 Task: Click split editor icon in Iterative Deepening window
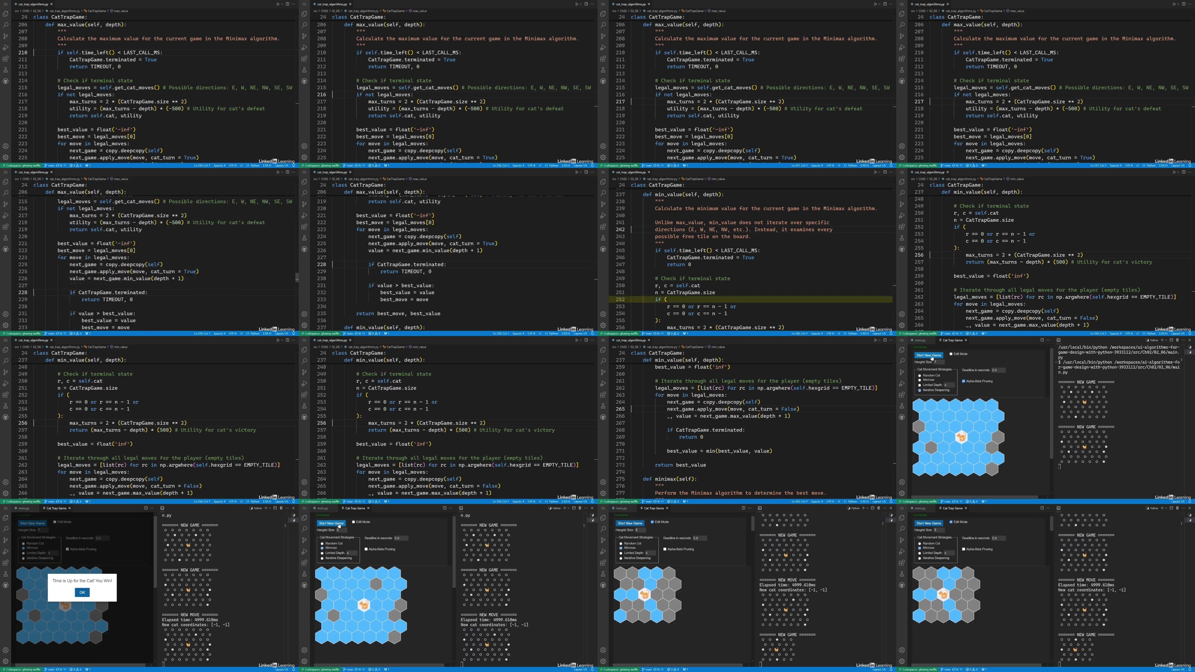[1042, 340]
